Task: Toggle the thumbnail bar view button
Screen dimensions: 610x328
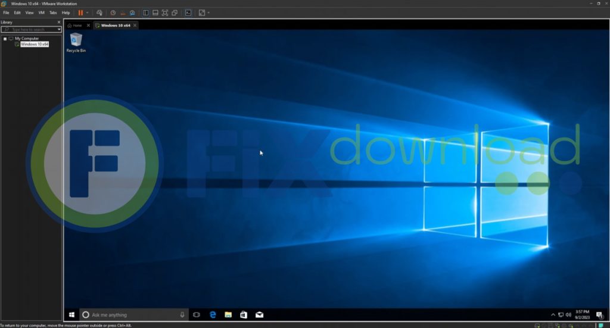Action: tap(155, 13)
